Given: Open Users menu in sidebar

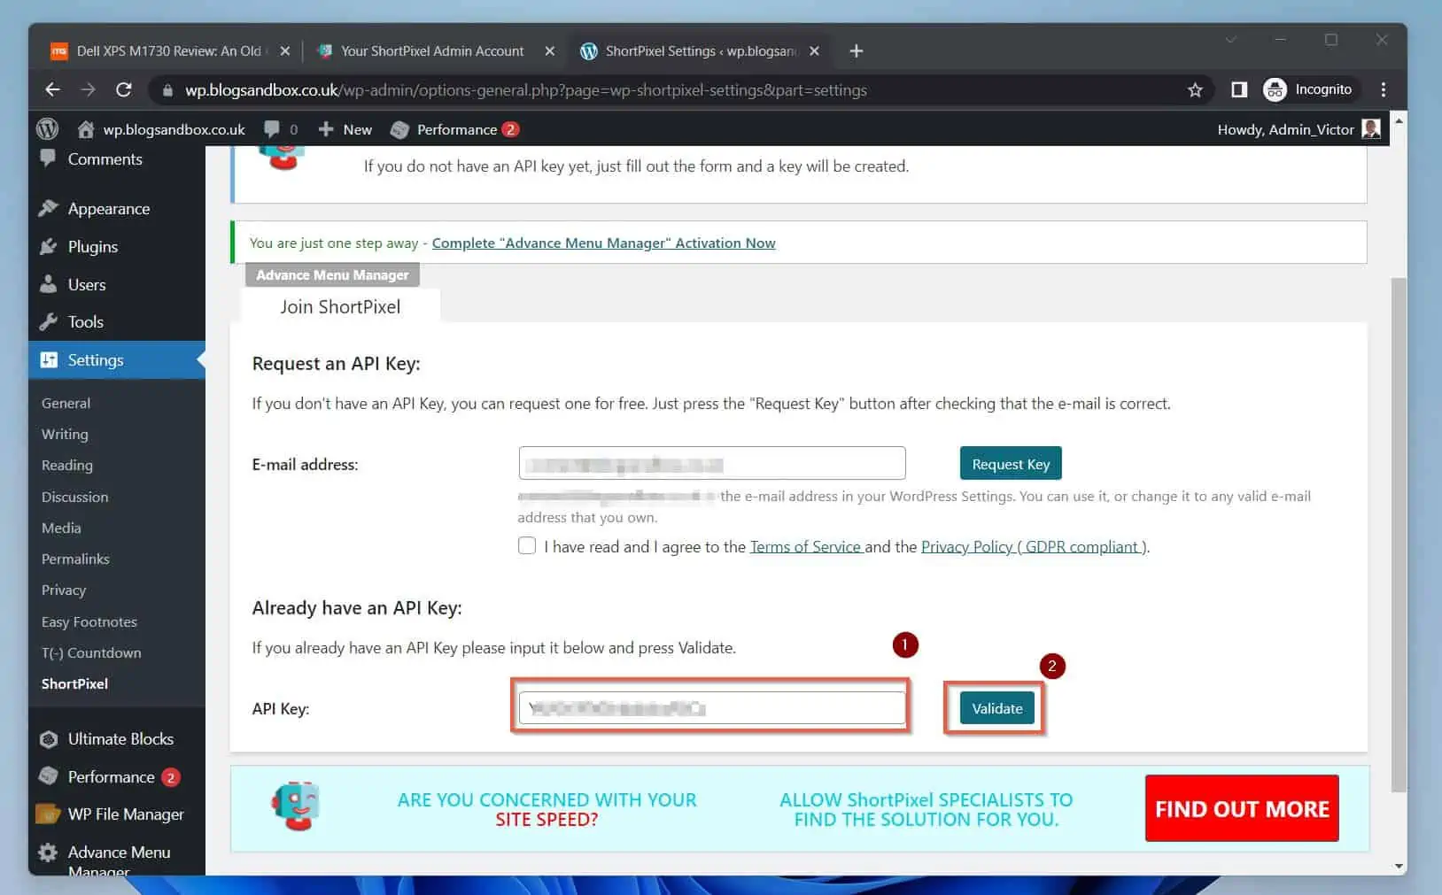Looking at the screenshot, I should pyautogui.click(x=86, y=285).
